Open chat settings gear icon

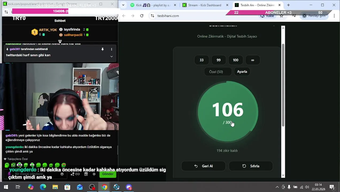(94, 174)
